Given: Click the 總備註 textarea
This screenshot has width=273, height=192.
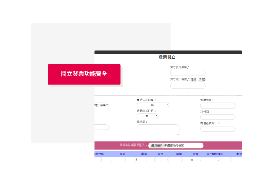Looking at the screenshot, I should (x=158, y=129).
